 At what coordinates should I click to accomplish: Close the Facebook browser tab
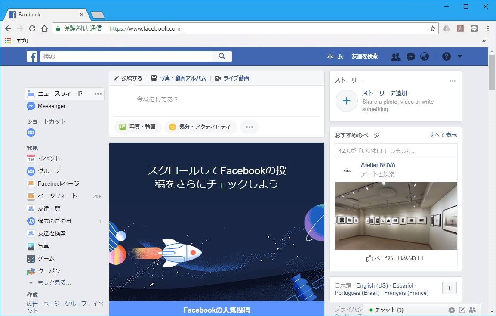click(82, 15)
